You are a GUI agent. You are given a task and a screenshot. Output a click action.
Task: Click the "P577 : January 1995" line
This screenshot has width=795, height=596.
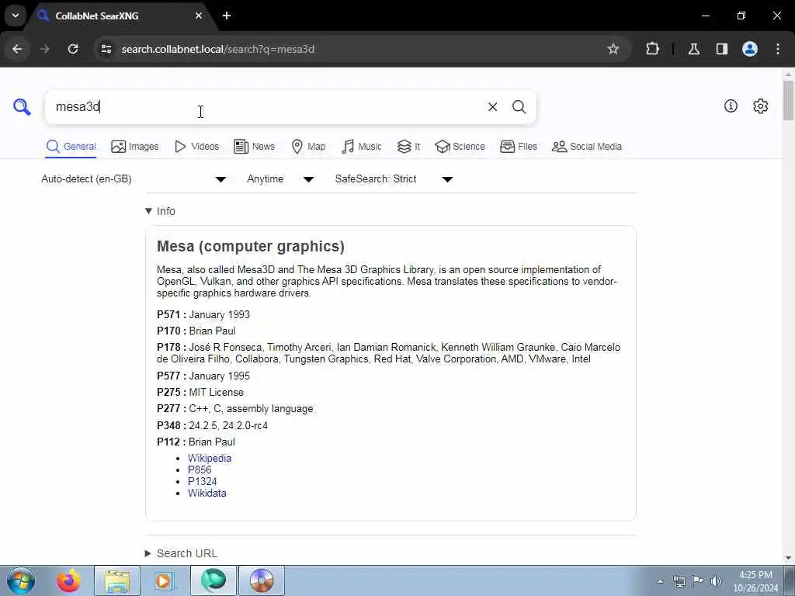tap(203, 376)
